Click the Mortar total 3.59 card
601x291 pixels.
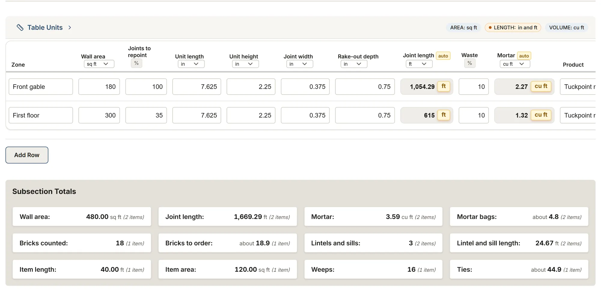[373, 217]
